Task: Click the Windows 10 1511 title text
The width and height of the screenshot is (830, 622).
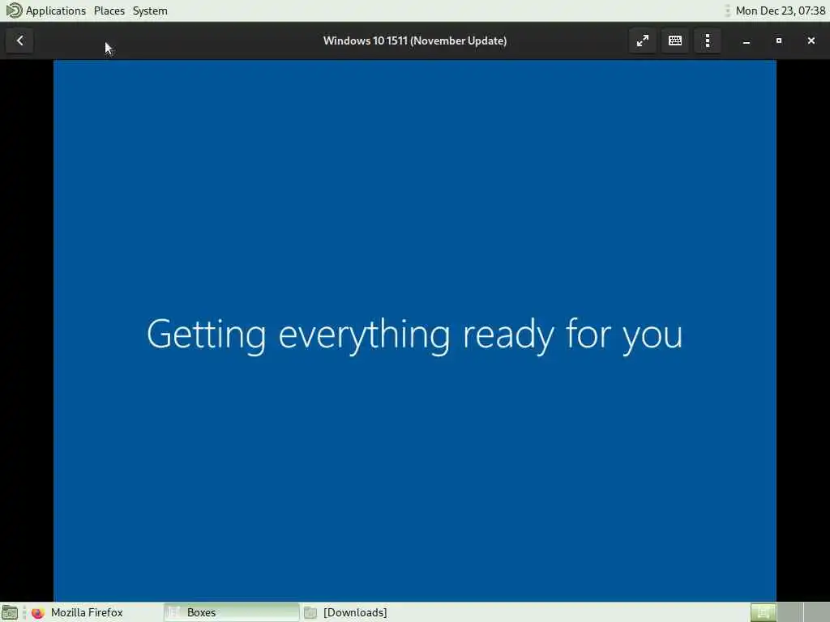Action: 415,40
